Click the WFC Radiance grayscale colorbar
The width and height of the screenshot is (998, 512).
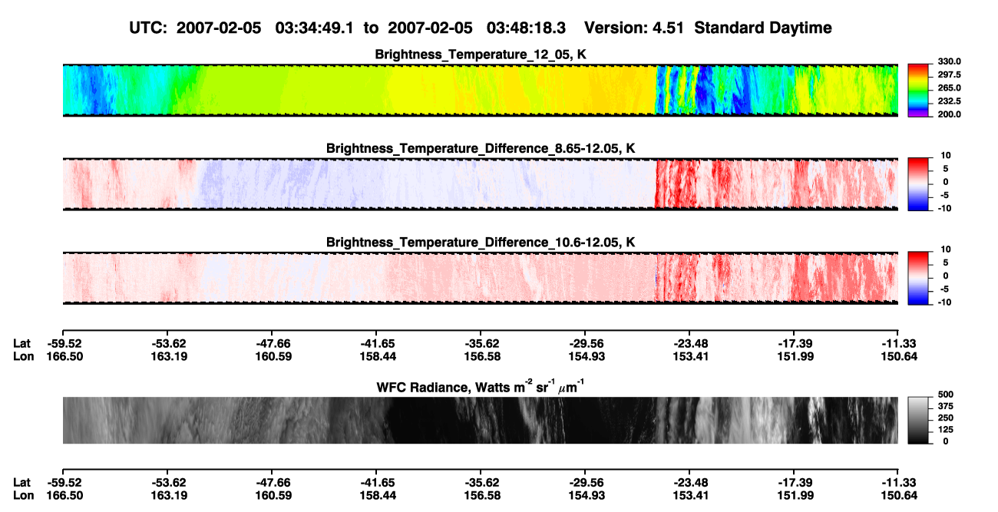tap(920, 420)
